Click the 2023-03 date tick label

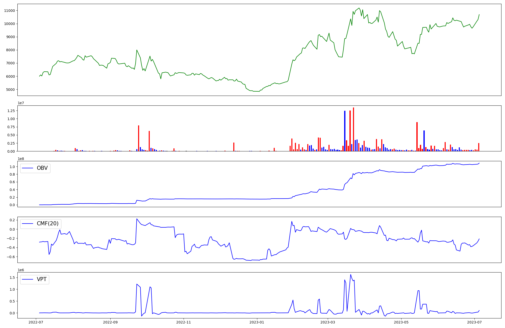328,322
